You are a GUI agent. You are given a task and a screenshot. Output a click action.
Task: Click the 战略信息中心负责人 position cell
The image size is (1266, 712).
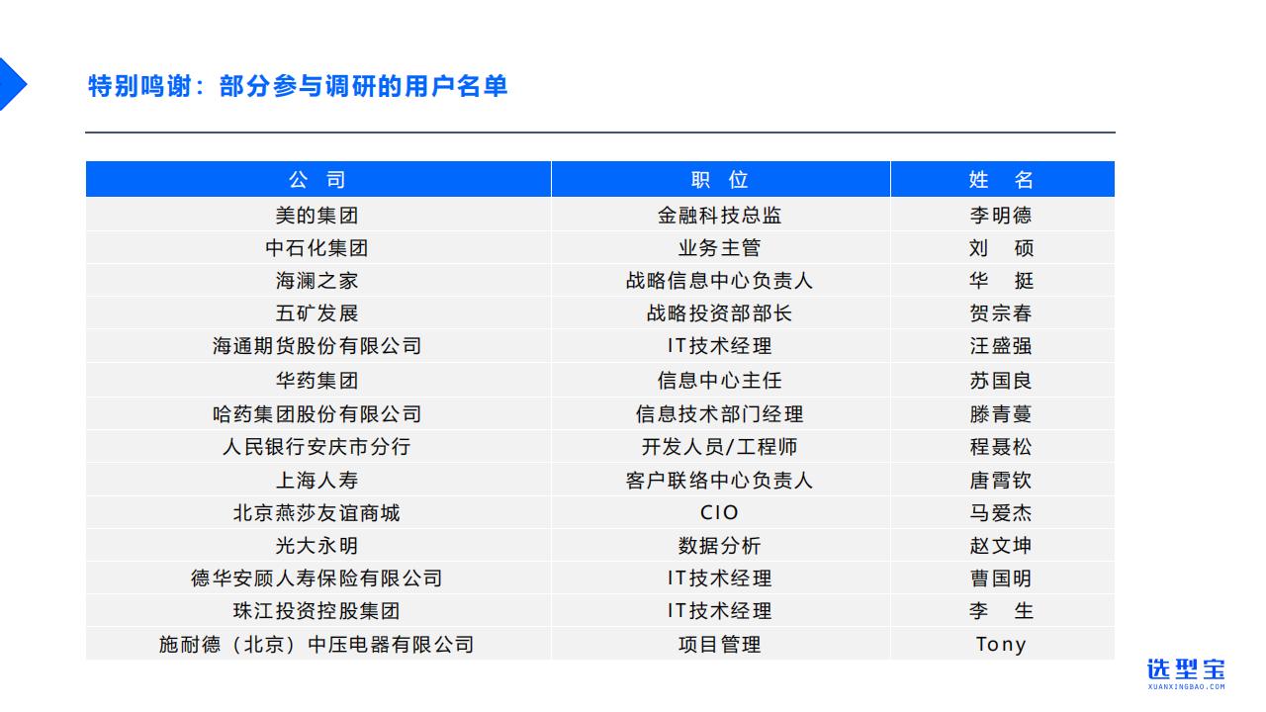click(x=720, y=280)
